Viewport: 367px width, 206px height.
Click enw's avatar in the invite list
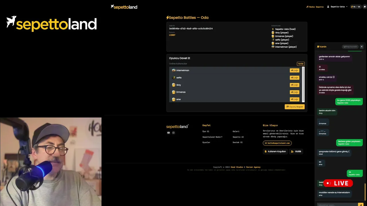click(173, 99)
